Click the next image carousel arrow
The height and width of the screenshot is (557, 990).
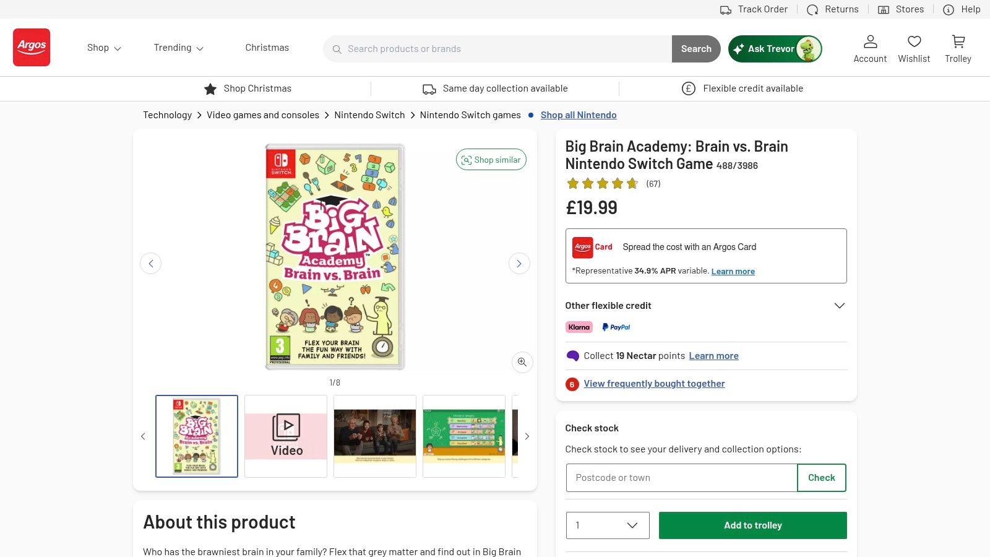tap(519, 263)
